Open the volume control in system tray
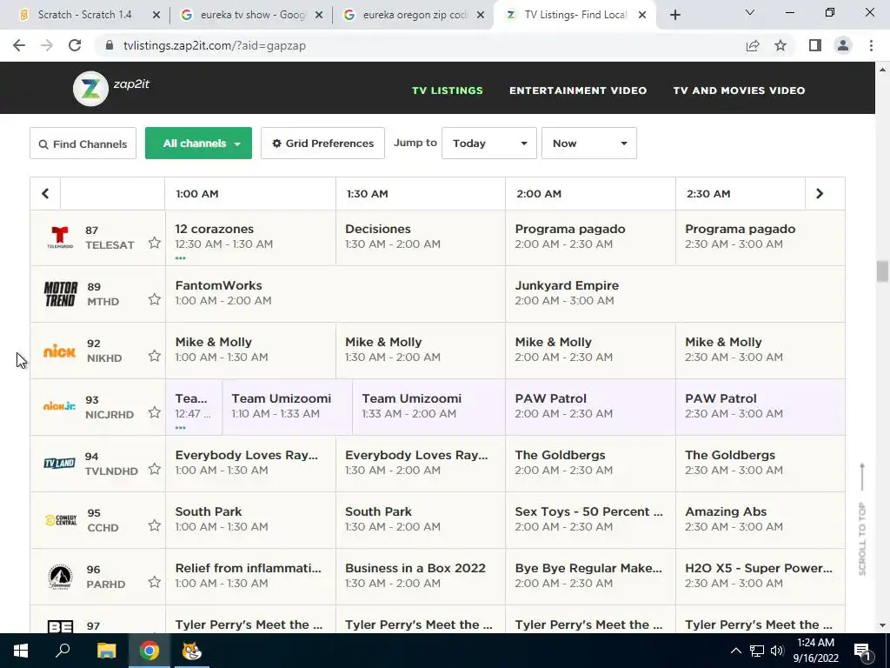Screen dimensions: 890x668 click(x=777, y=651)
